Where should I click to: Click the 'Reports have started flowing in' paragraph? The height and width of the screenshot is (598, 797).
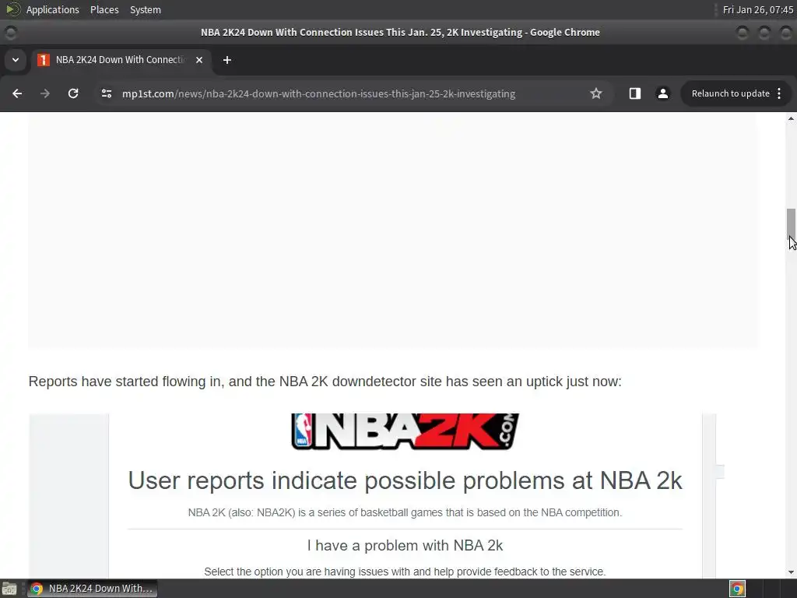click(325, 382)
